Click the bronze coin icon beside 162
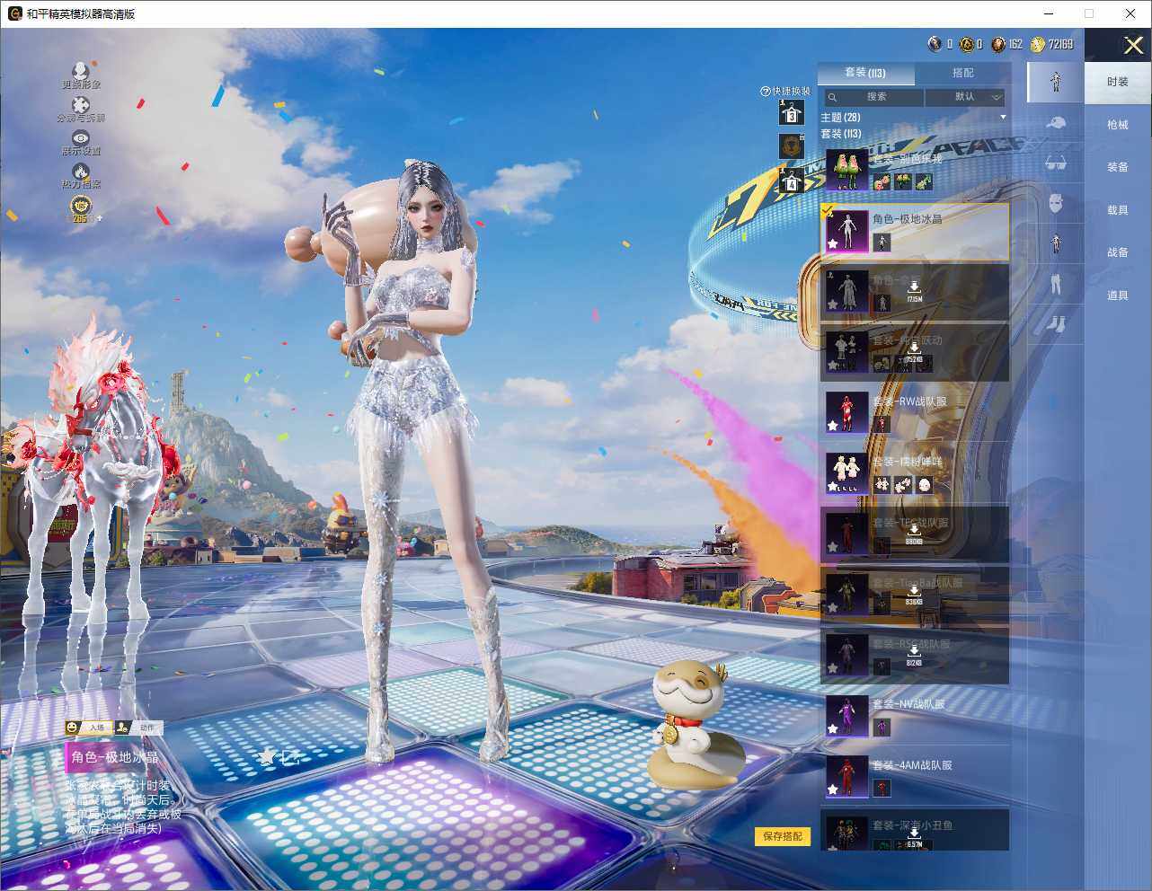Viewport: 1152px width, 891px height. point(997,44)
